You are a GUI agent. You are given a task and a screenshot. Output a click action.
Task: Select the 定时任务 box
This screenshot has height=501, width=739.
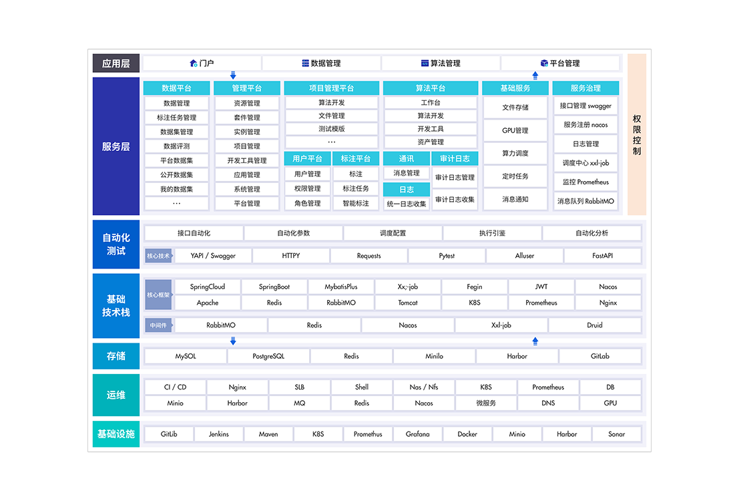pos(515,176)
